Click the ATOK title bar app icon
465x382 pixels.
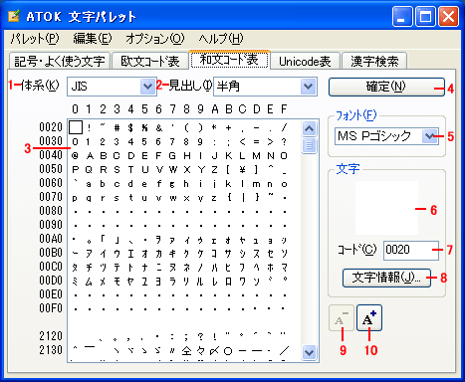coord(14,16)
